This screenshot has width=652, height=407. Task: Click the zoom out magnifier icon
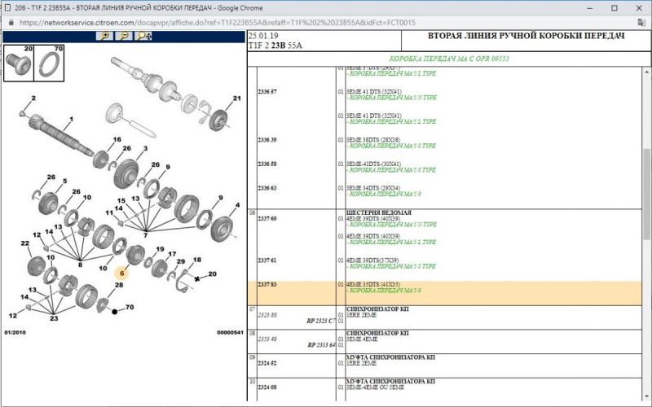(x=124, y=36)
